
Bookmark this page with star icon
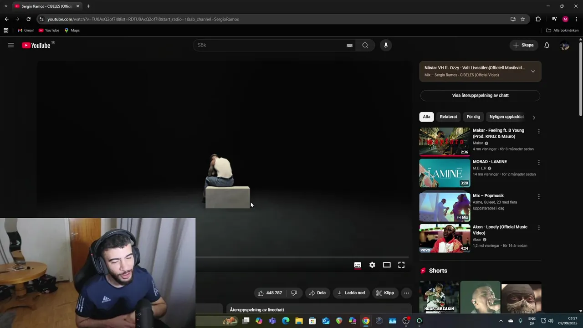(x=523, y=19)
